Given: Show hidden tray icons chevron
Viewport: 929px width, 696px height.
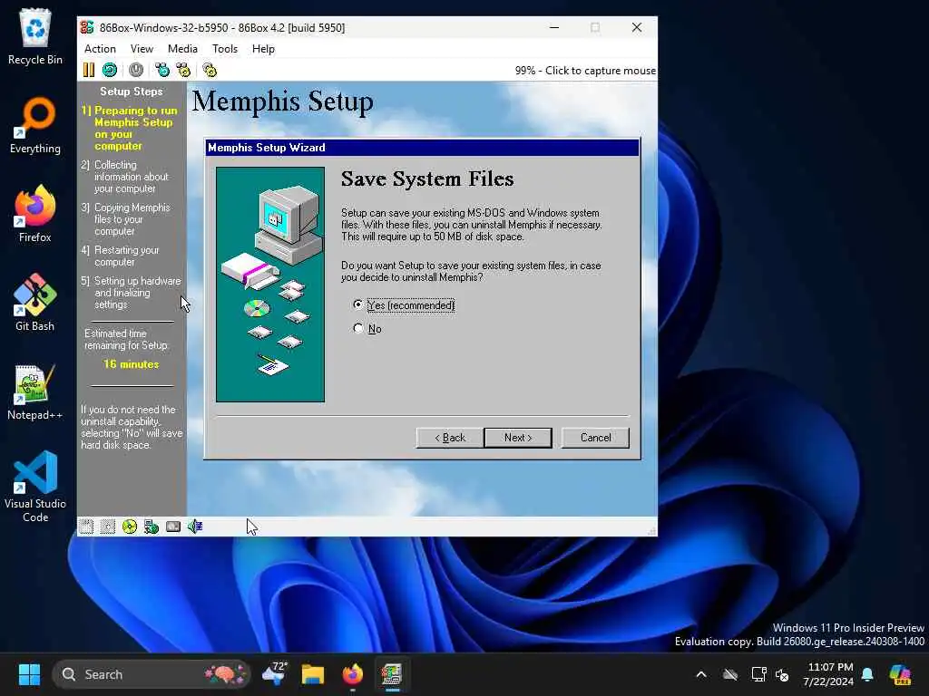Looking at the screenshot, I should click(701, 674).
